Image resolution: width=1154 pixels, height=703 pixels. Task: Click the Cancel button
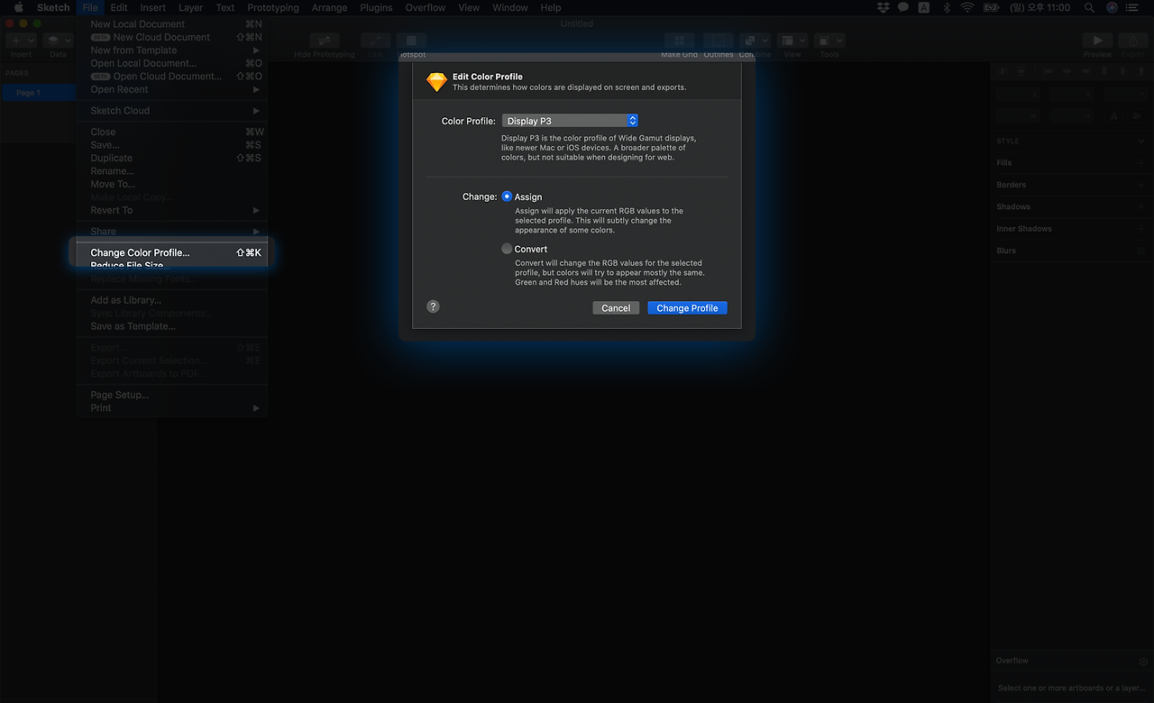point(616,308)
